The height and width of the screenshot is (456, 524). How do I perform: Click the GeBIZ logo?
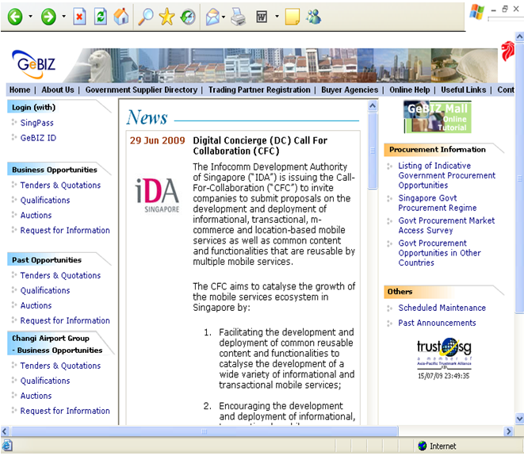[x=33, y=64]
